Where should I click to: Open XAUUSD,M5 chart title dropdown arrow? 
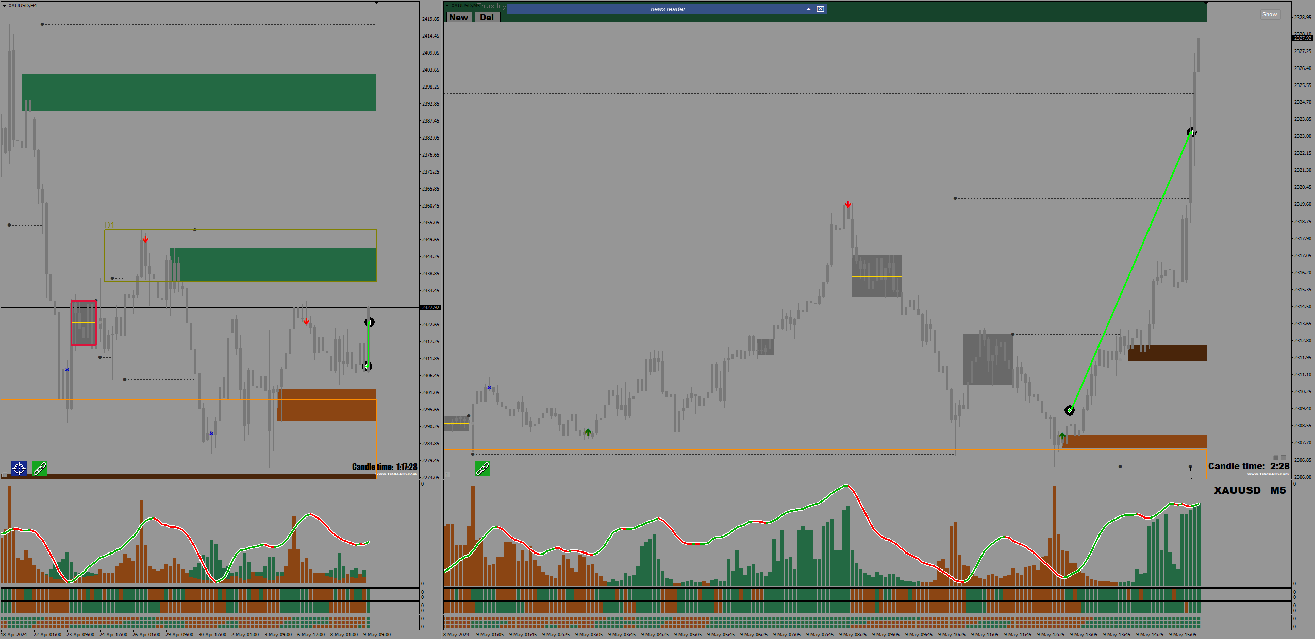(447, 5)
